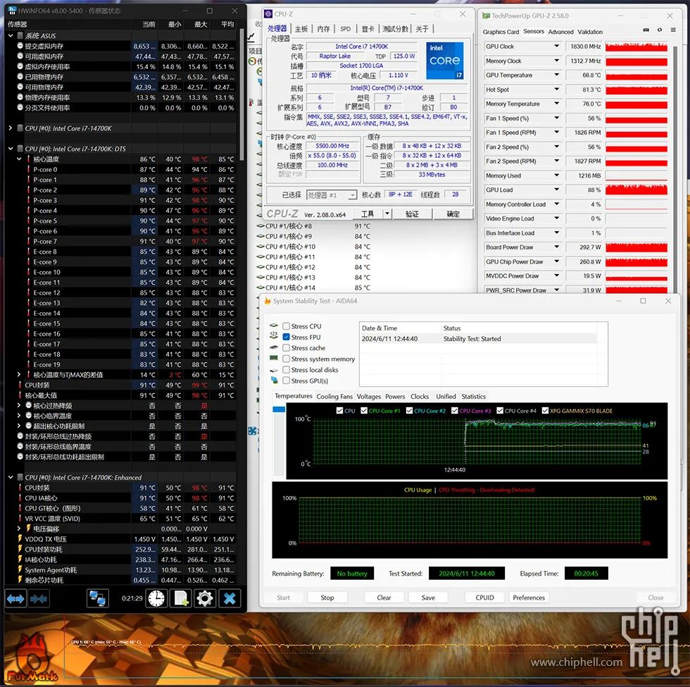Enable the Stress GPU(s) checkbox
690x687 pixels.
pyautogui.click(x=287, y=380)
